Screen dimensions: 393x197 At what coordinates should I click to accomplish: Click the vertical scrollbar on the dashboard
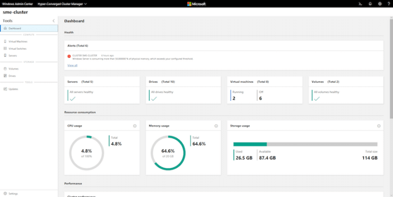391,68
